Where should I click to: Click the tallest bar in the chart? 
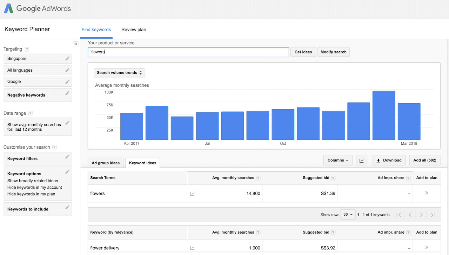(x=384, y=116)
